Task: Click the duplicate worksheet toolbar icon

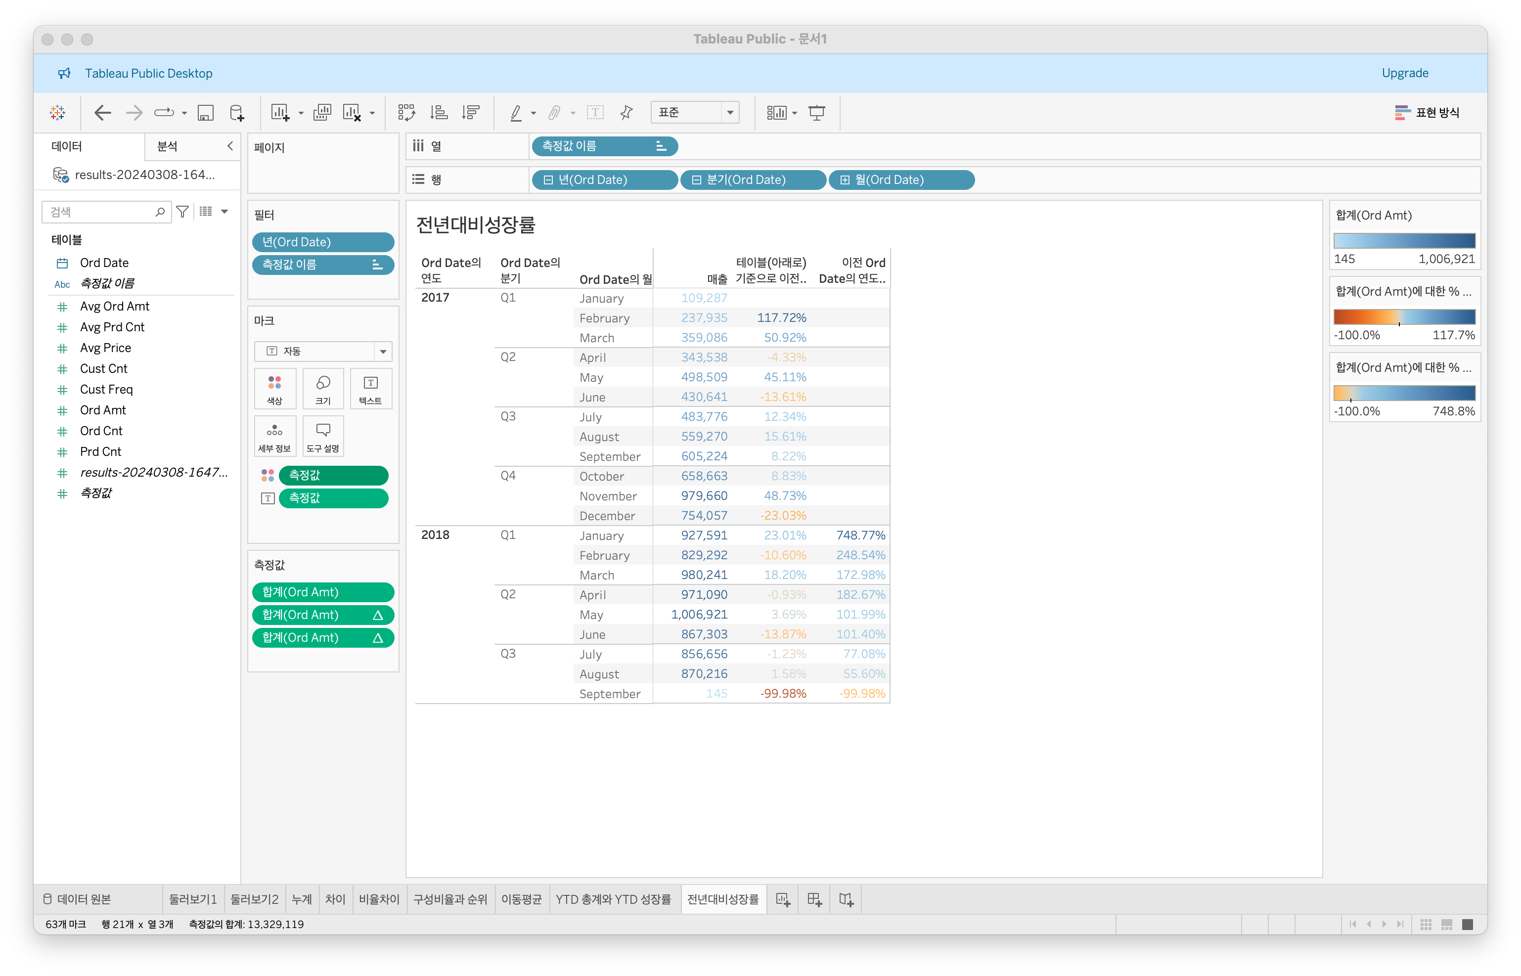Action: 322,113
